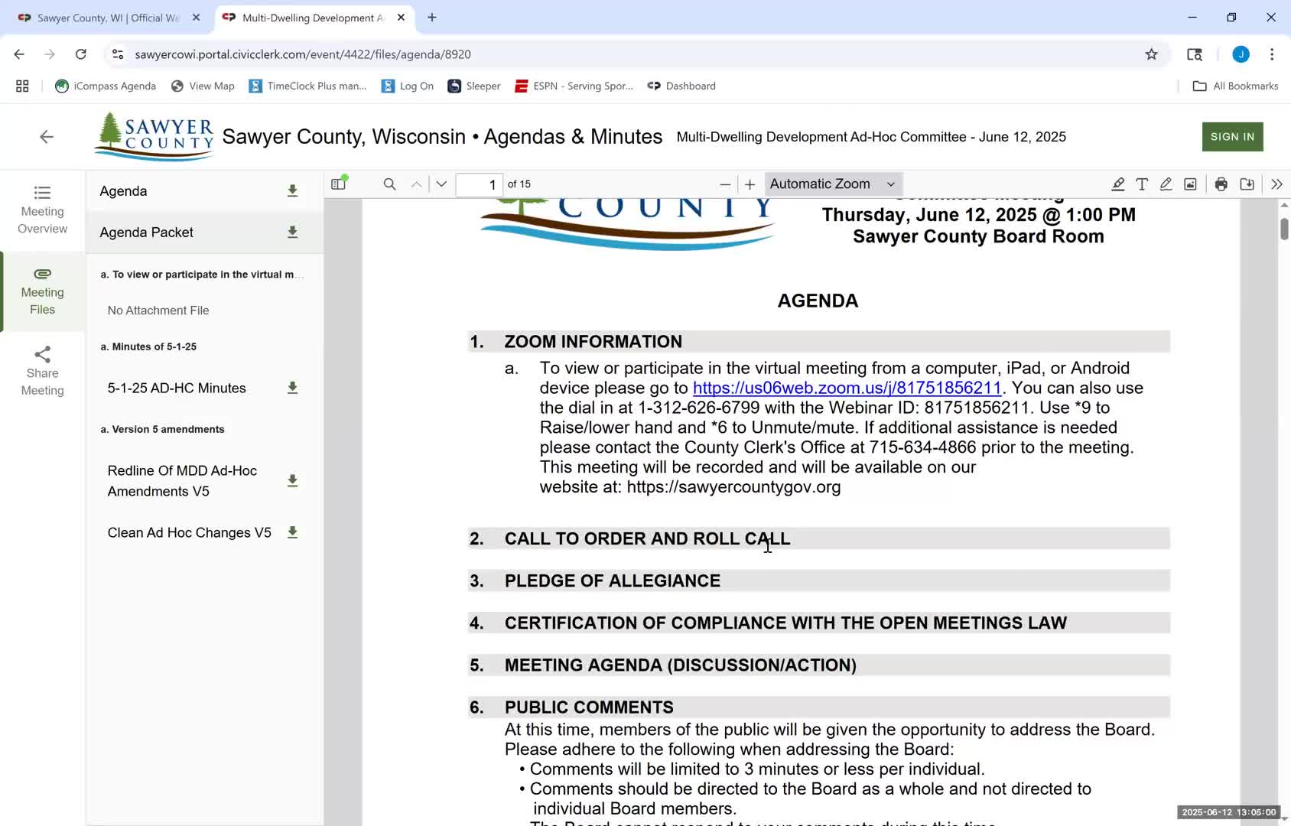Open Chrome profile avatar

tap(1241, 54)
